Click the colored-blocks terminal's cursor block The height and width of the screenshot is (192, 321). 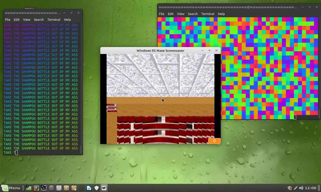(295, 117)
